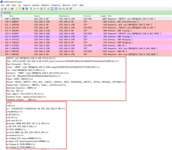
Task: Toggle auto-scroll during live capture
Action: tap(52, 9)
